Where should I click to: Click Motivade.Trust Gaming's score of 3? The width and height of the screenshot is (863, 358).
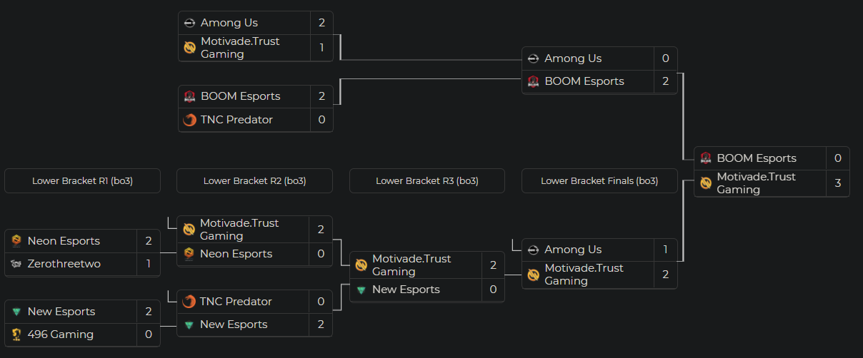(x=838, y=183)
